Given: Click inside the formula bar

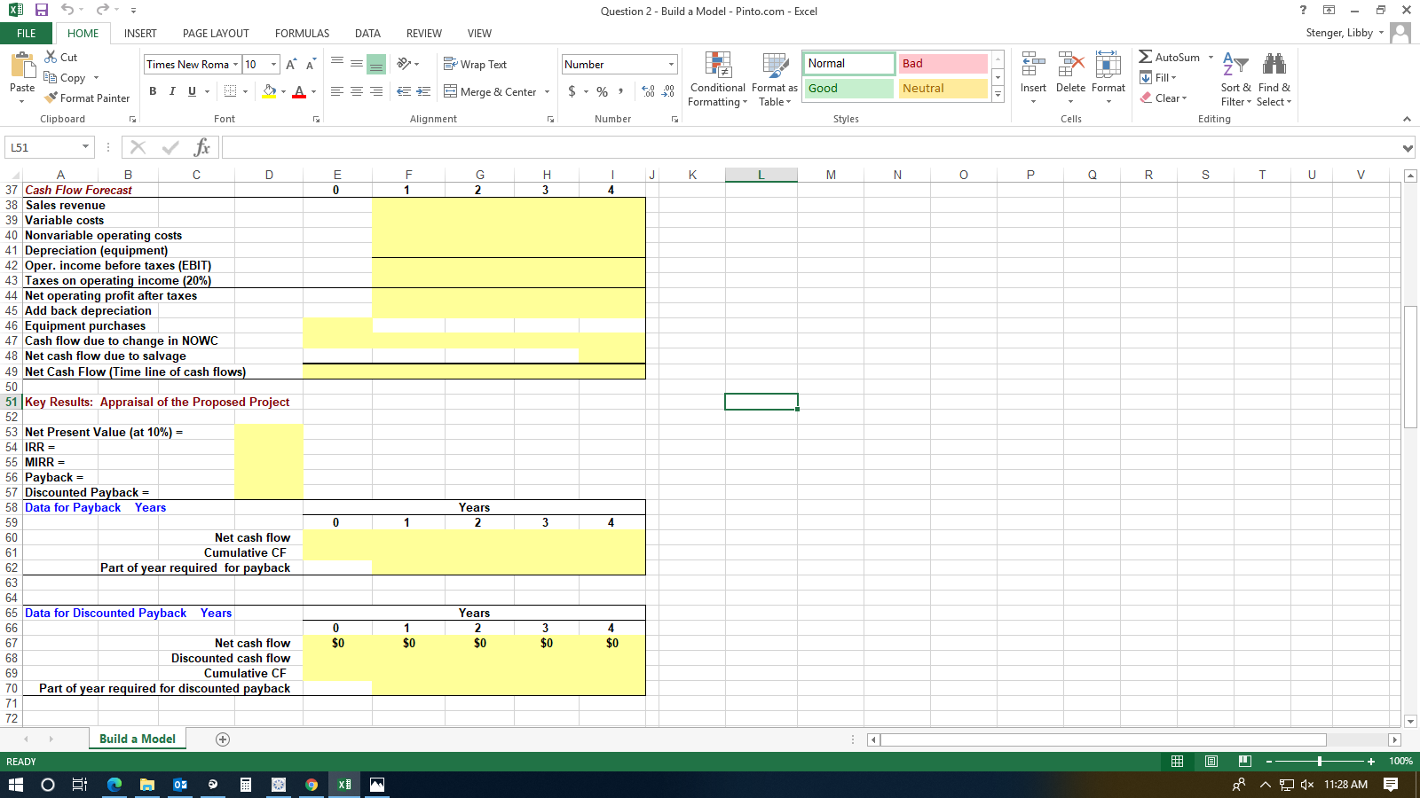Looking at the screenshot, I should tap(621, 147).
